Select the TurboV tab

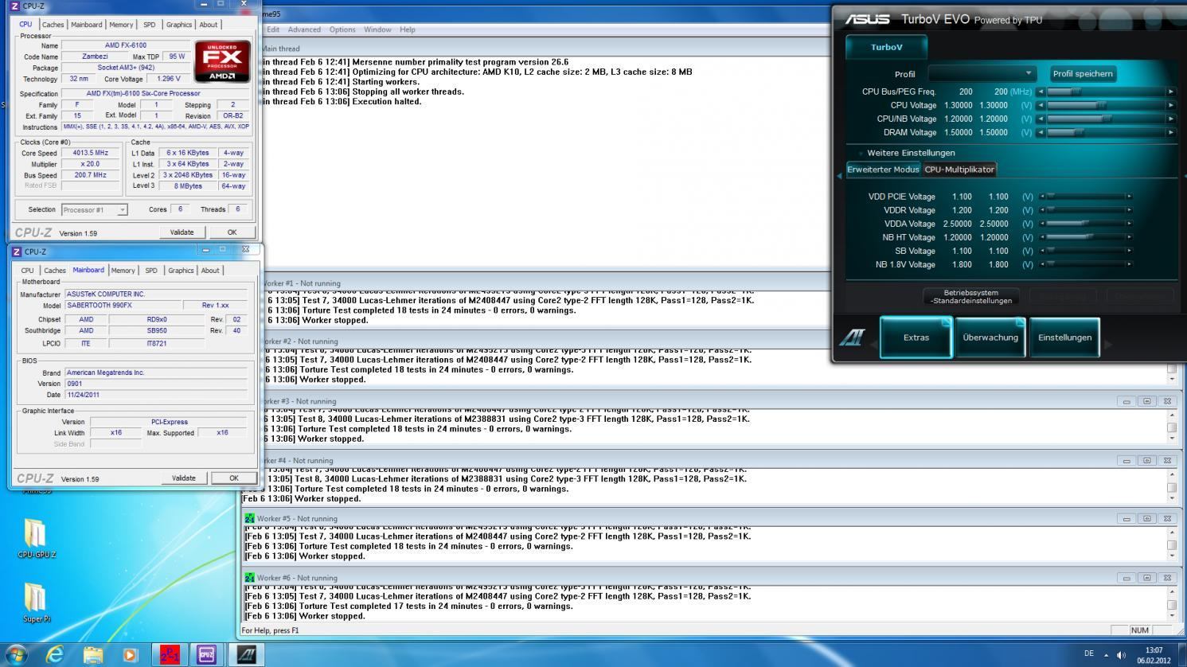(886, 47)
